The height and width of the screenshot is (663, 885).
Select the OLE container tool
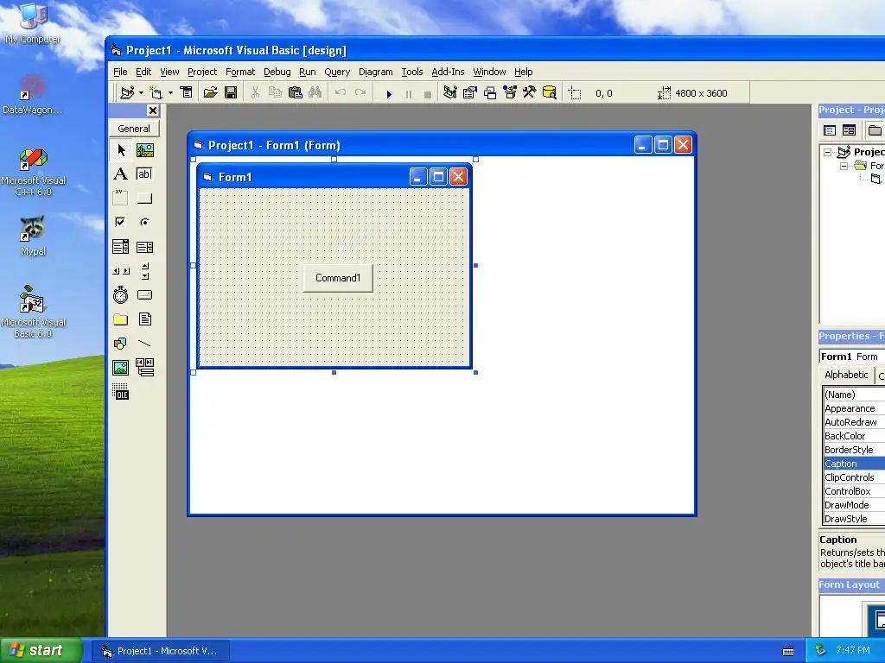point(121,392)
